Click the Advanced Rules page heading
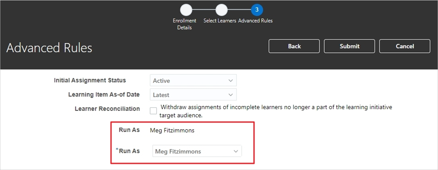The width and height of the screenshot is (438, 170). [49, 48]
